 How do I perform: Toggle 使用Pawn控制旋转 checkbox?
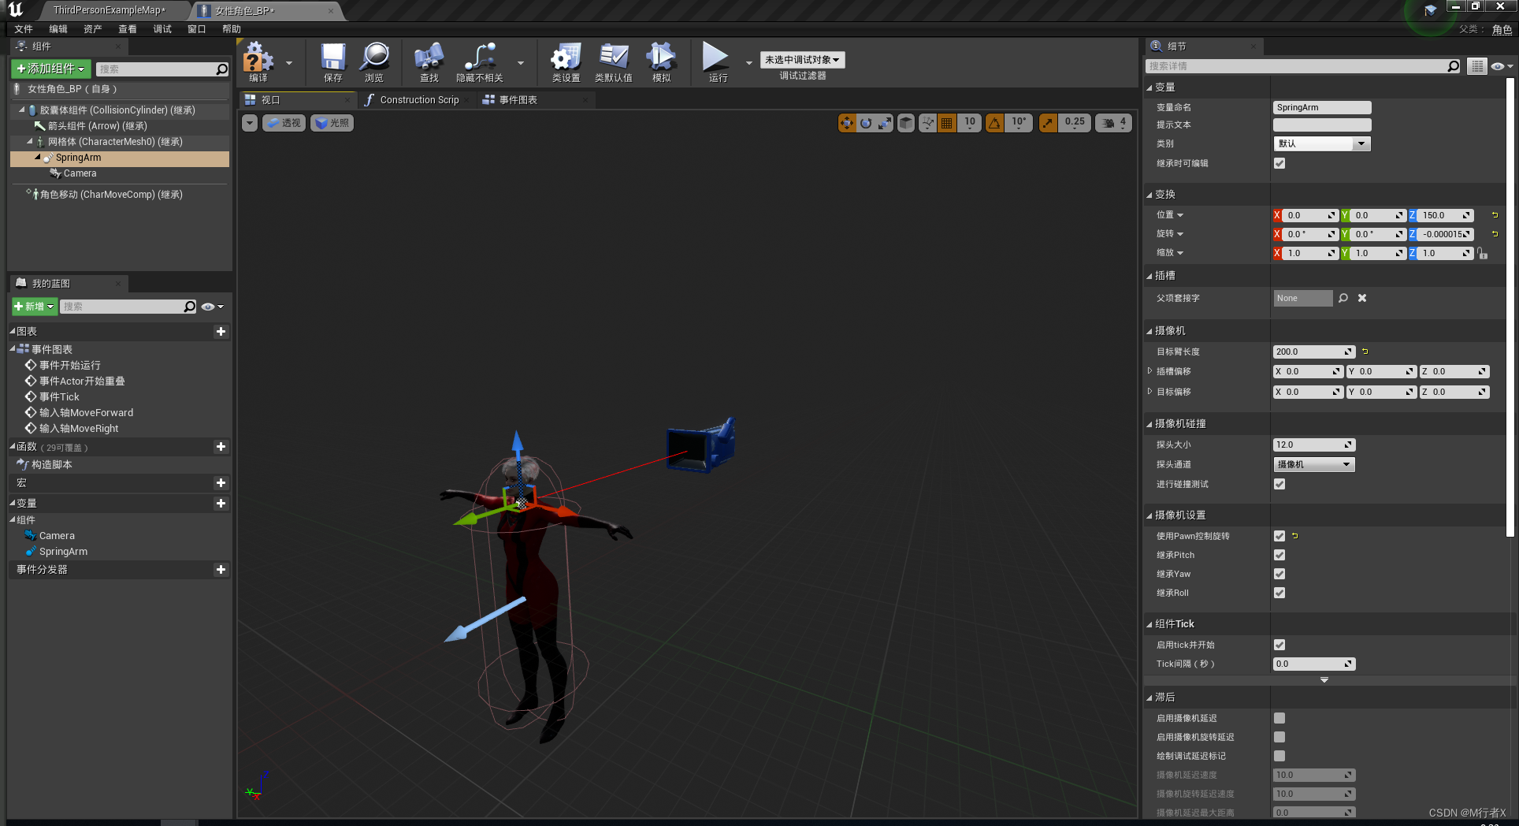click(x=1279, y=536)
